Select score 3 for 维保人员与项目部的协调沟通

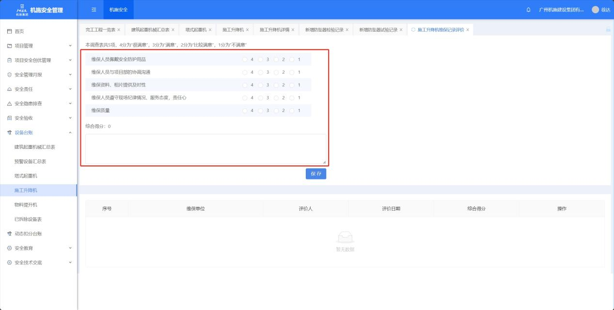coord(260,72)
